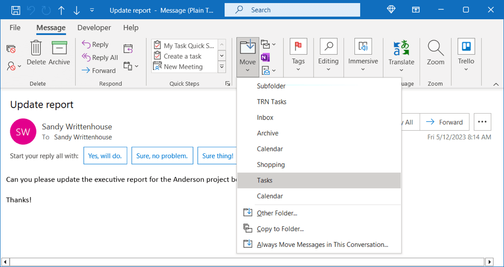Expand the Quick Steps gallery arrow

[x=221, y=67]
